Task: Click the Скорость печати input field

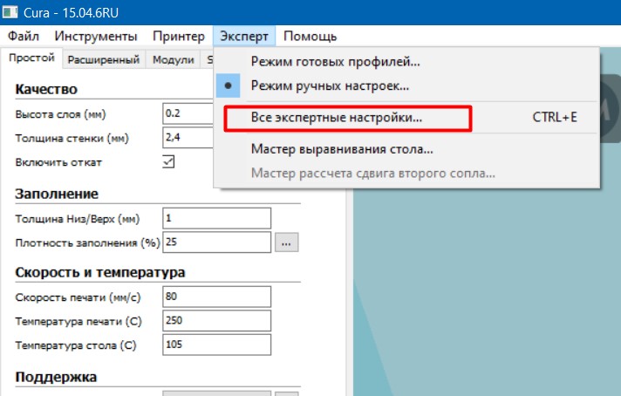Action: (x=216, y=297)
